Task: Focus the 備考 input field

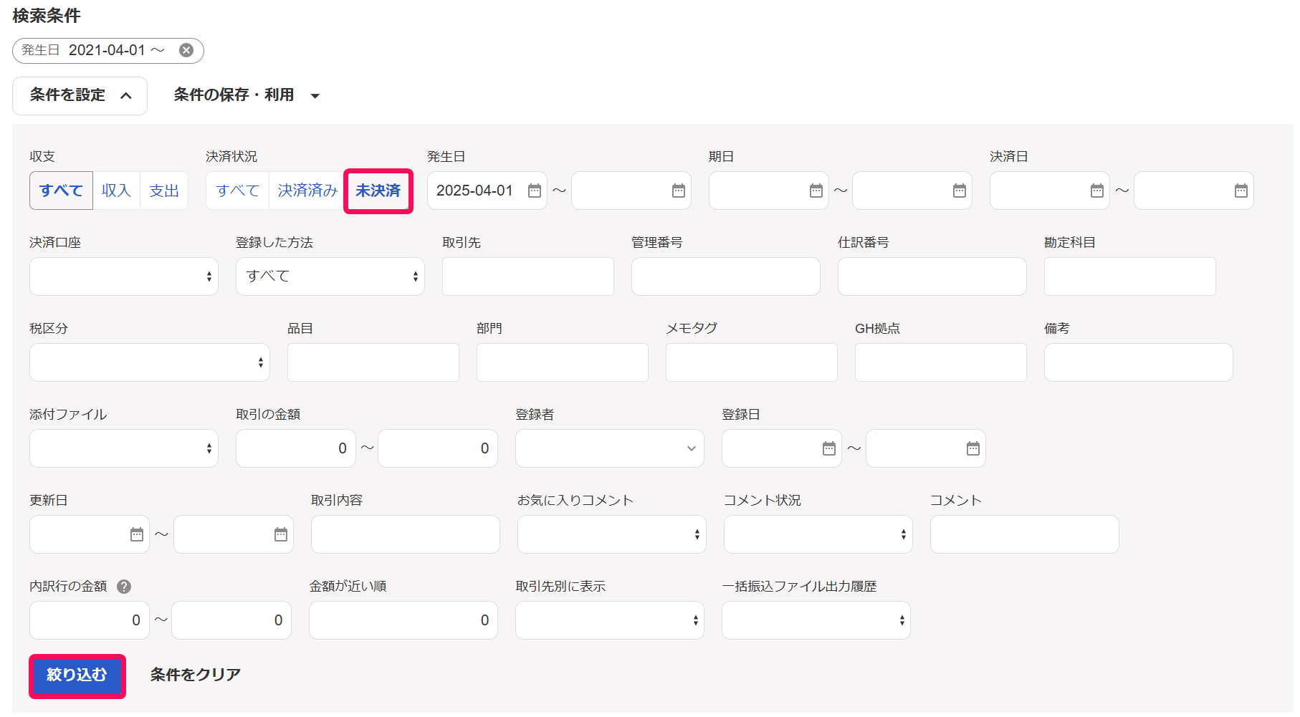Action: click(x=1139, y=362)
